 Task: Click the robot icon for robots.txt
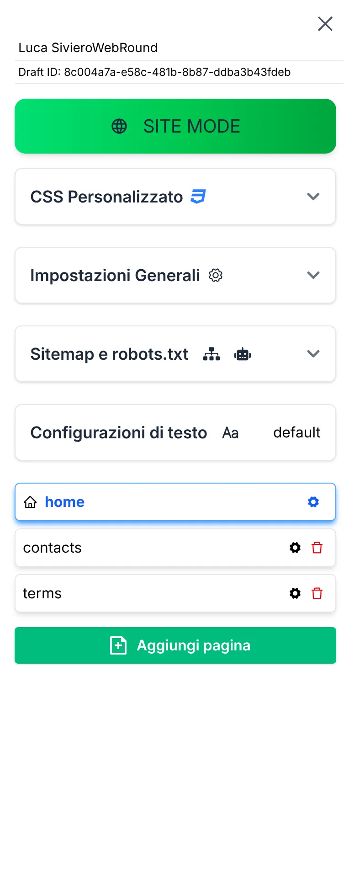(243, 354)
